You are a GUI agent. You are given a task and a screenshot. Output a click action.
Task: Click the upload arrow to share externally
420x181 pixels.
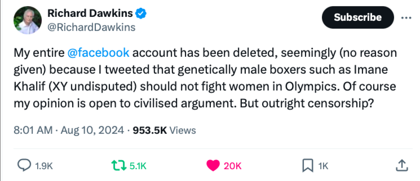(402, 165)
